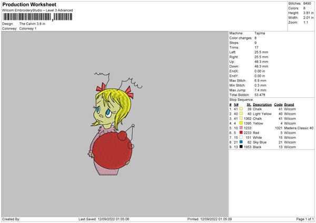Viewport: 316px width, 223px height.
Task: Click the Yellow thread color swatch
Action: 241,123
